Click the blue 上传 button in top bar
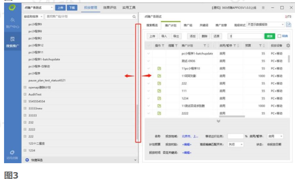This screenshot has height=179, width=295. (x=60, y=8)
